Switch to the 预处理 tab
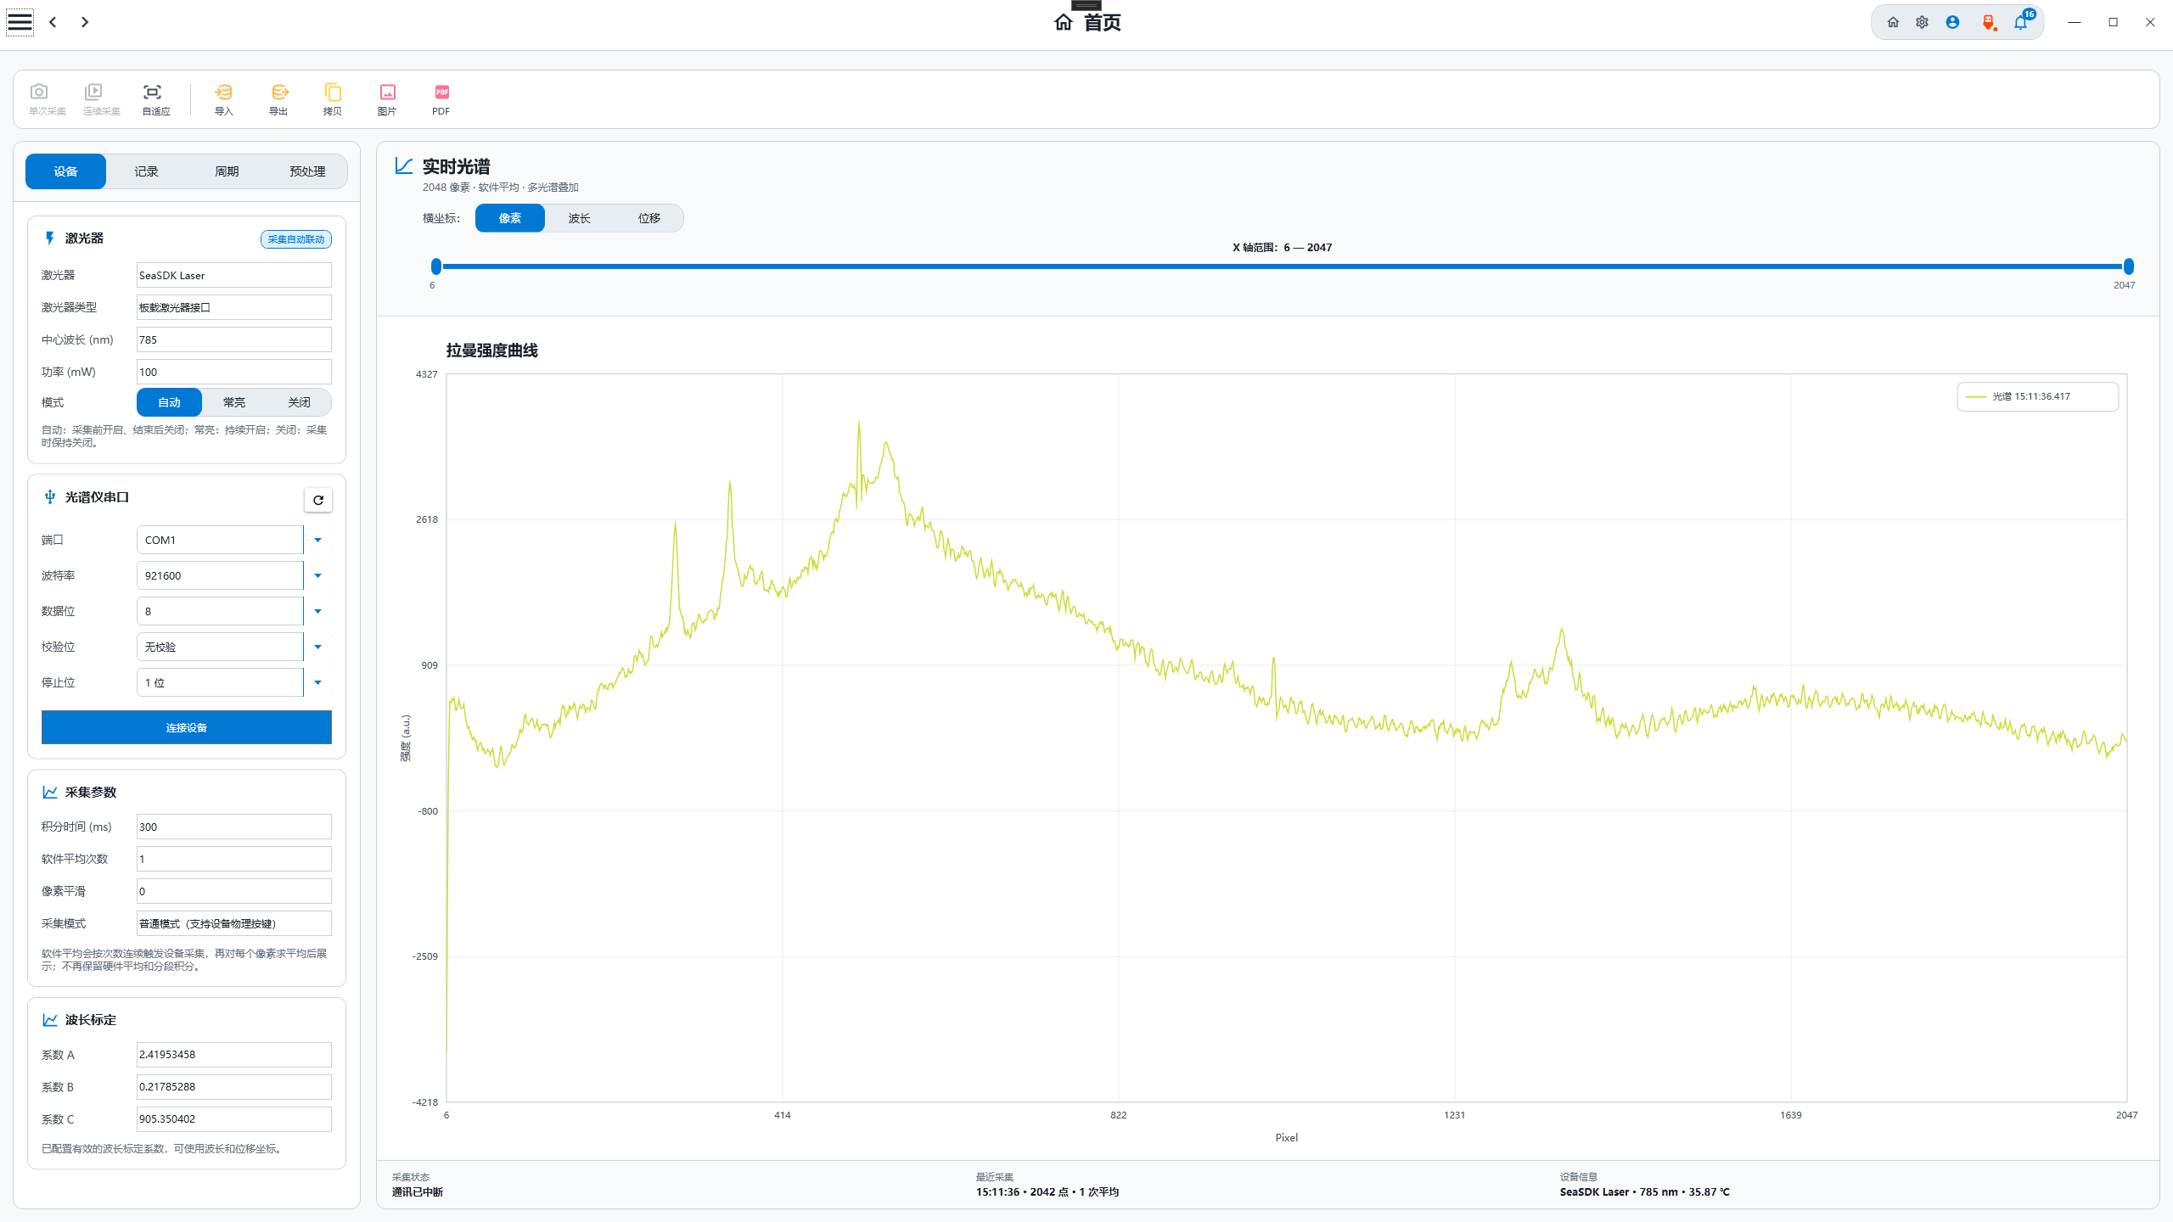 [x=307, y=171]
